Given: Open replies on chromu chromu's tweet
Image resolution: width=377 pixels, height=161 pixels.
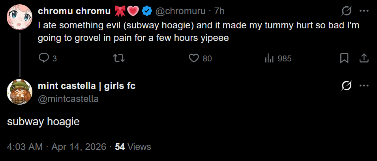Looking at the screenshot, I should [x=48, y=58].
